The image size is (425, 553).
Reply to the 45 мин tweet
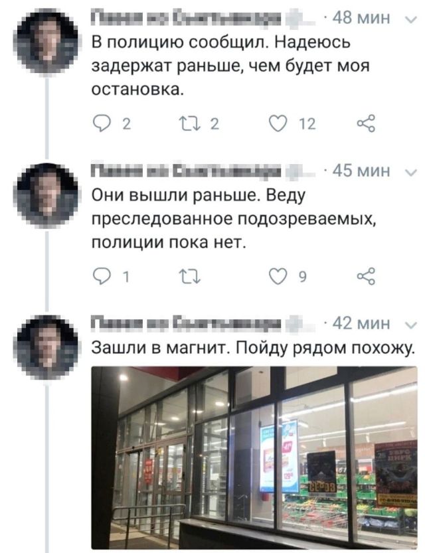point(100,276)
